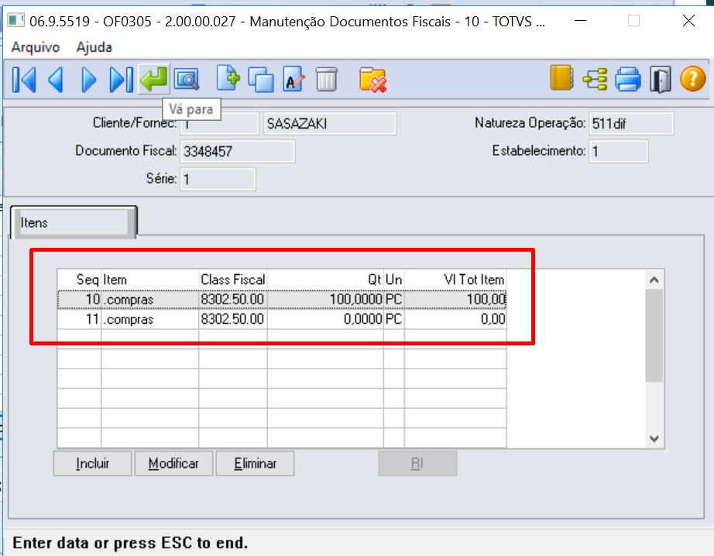Click total value 100,00 cell
The height and width of the screenshot is (556, 714).
tap(456, 299)
